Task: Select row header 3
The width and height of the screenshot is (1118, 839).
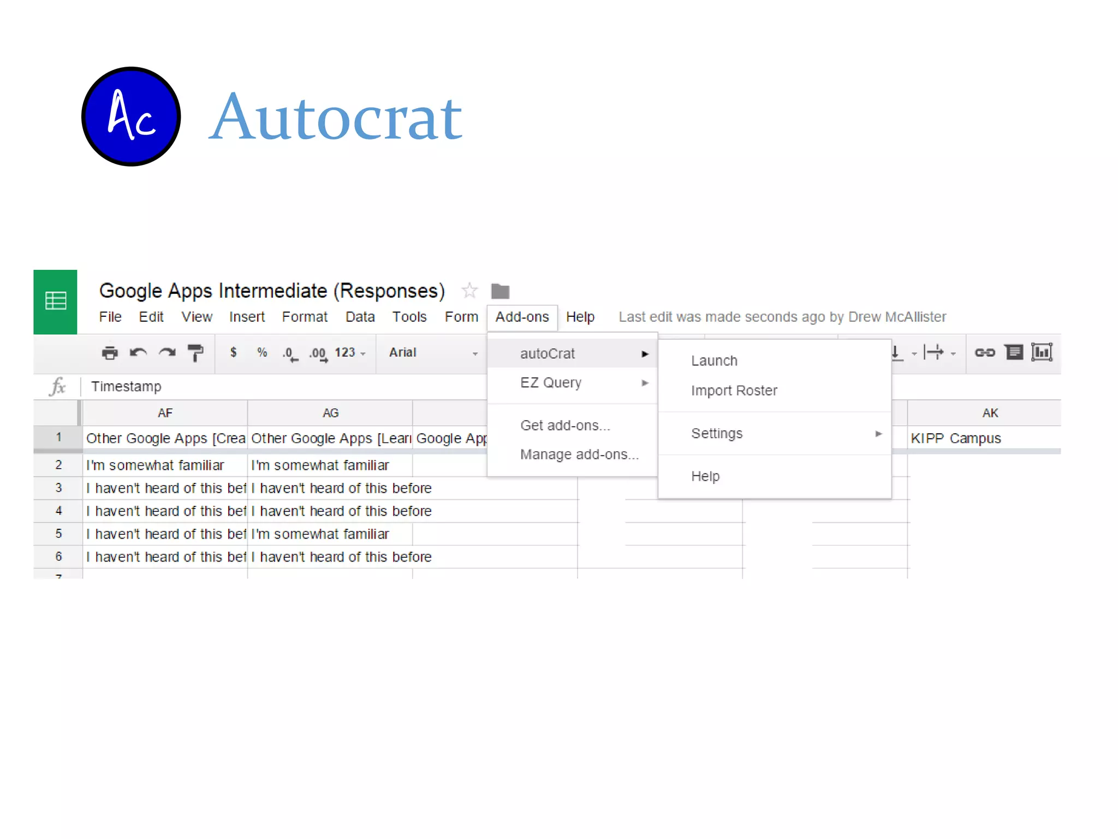Action: click(x=58, y=488)
